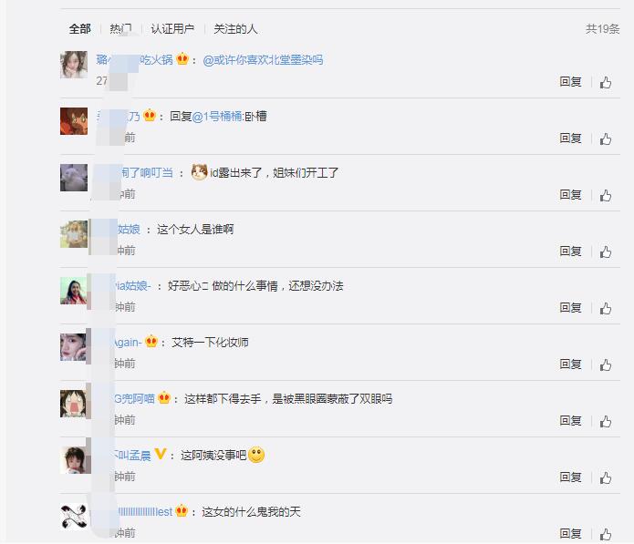Open the @1号桶桶 mention link
The width and height of the screenshot is (634, 544).
pyautogui.click(x=217, y=117)
